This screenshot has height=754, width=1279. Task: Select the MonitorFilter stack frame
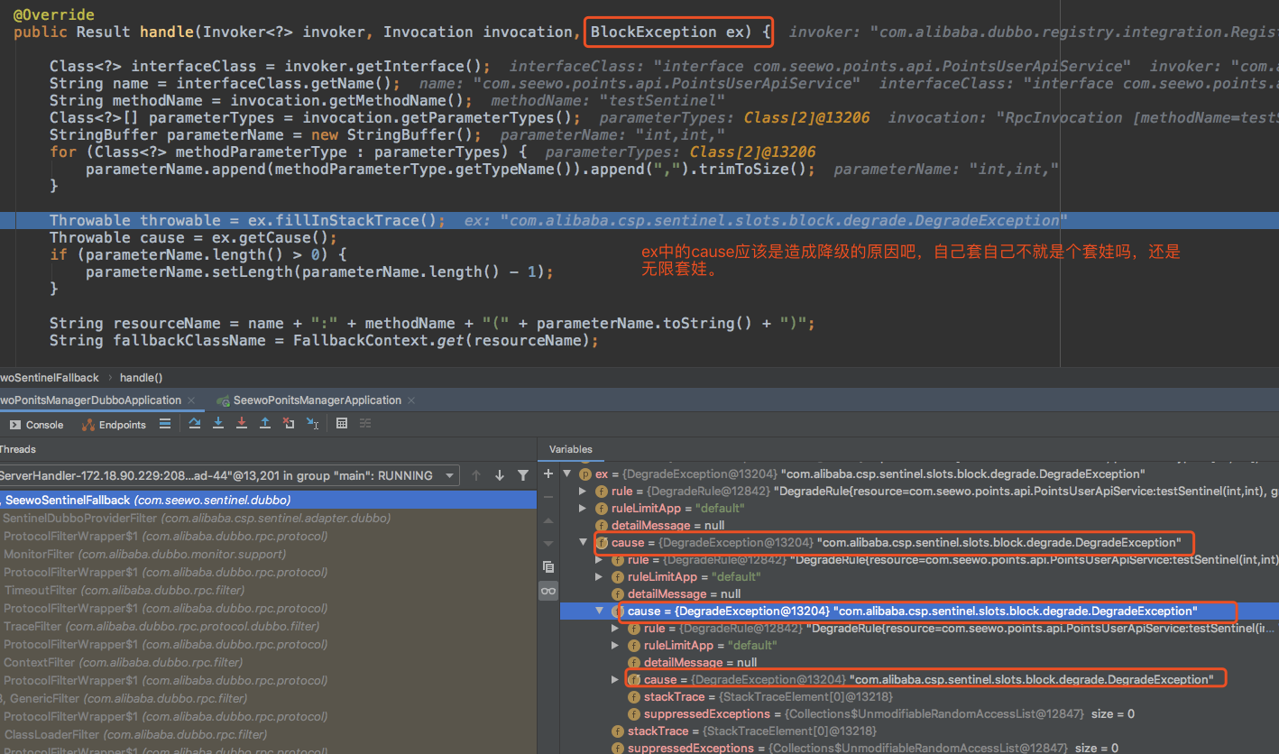[x=268, y=554]
